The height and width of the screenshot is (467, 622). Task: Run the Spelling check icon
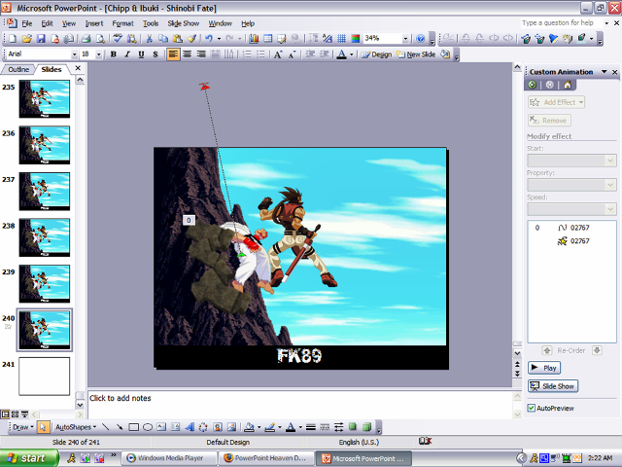tap(118, 39)
